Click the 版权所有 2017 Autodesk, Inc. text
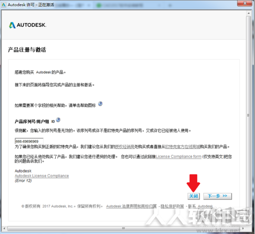255x234 pixels. click(49, 206)
